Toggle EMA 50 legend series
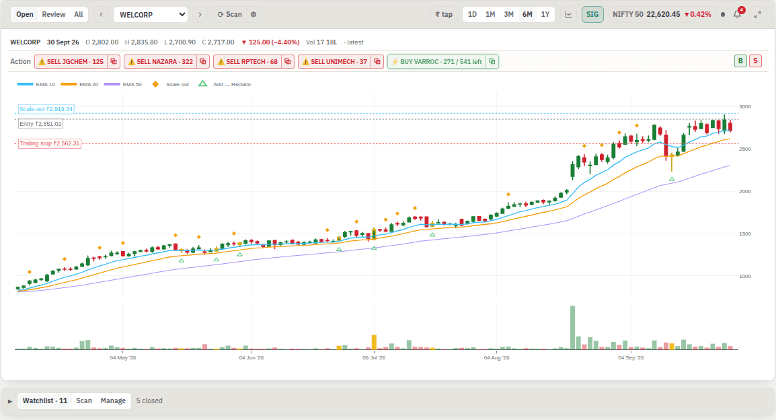776x420 pixels. click(123, 84)
